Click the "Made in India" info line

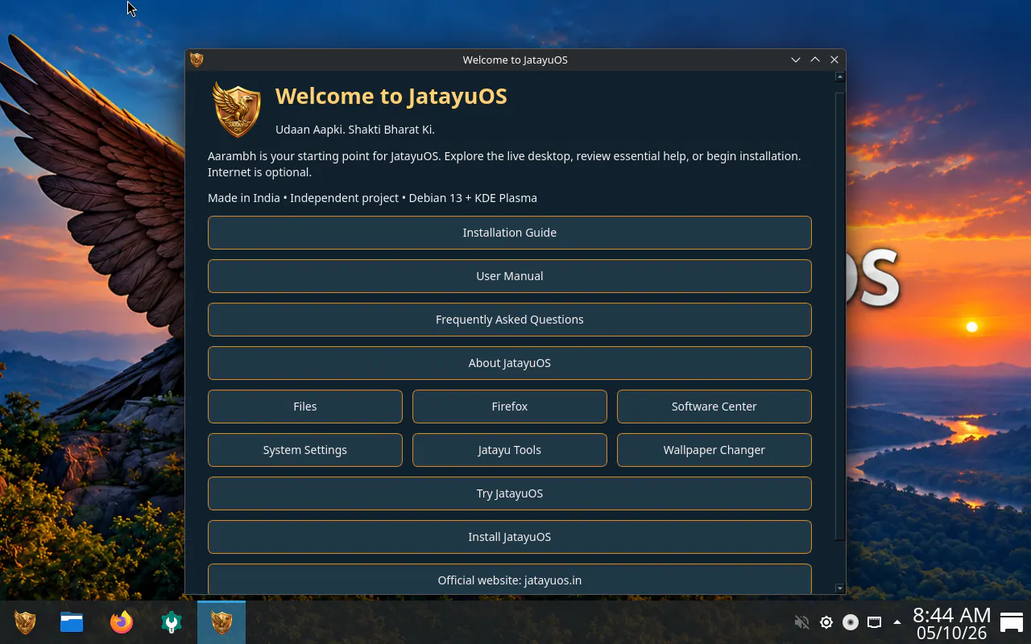[x=372, y=198]
